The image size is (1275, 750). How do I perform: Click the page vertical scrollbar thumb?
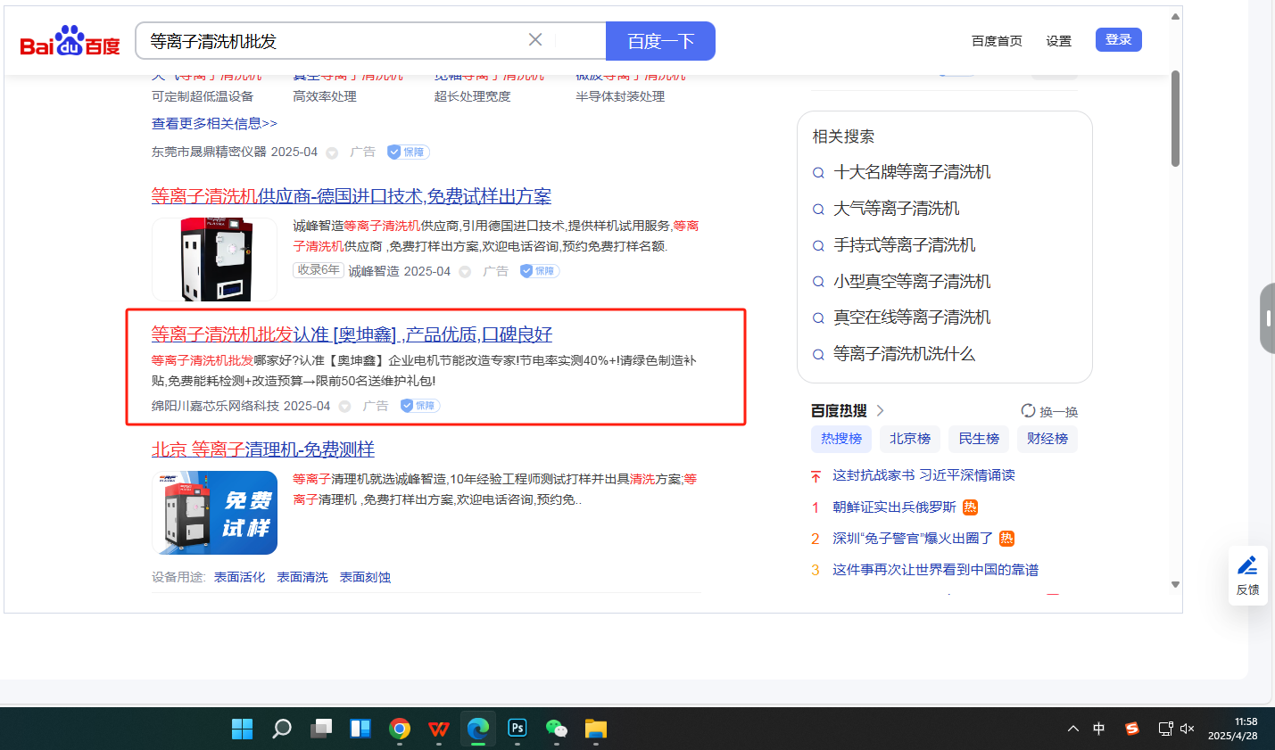click(x=1175, y=119)
